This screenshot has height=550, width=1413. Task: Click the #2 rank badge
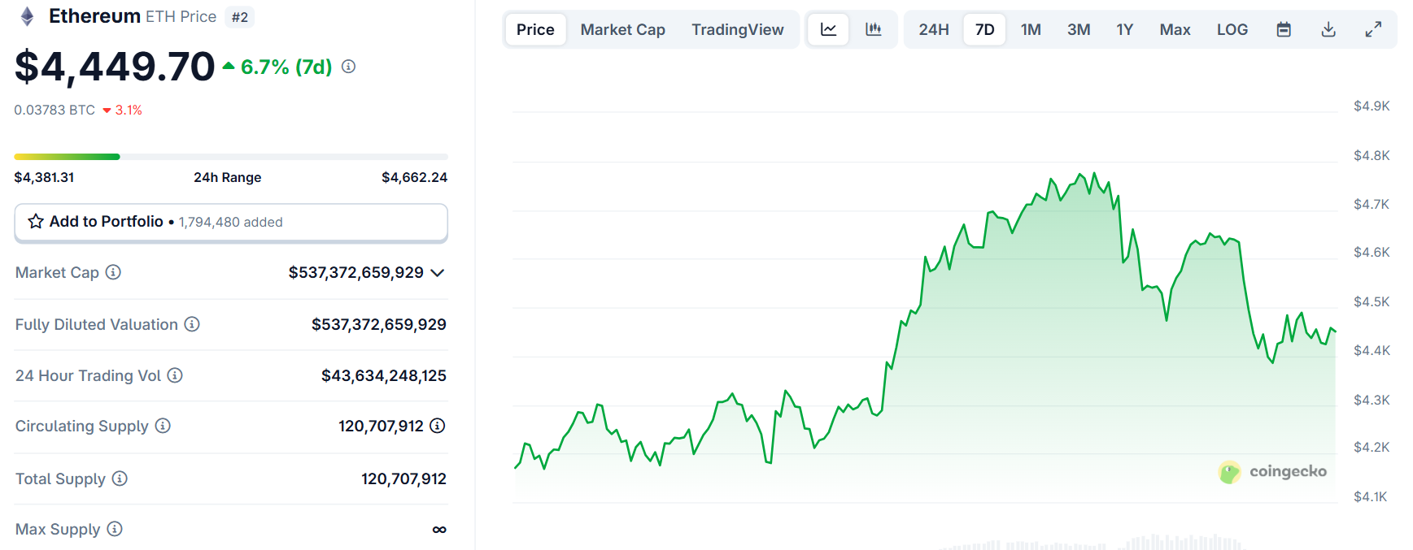pyautogui.click(x=240, y=17)
